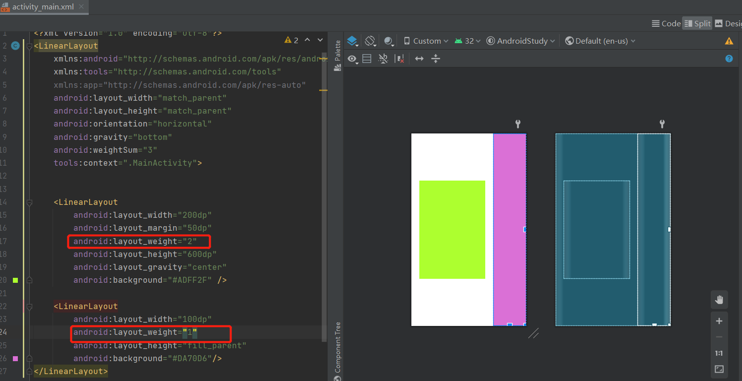Click the xmlns:app res-auto line
This screenshot has height=381, width=742.
coord(180,85)
